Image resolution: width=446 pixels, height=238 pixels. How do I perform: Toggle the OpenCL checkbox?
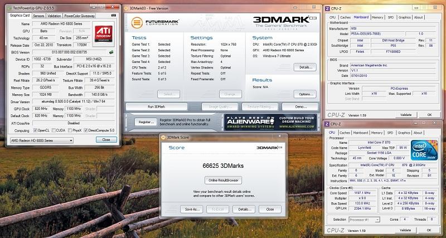pyautogui.click(x=35, y=130)
